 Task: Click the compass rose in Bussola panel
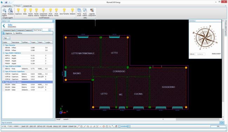(205, 37)
